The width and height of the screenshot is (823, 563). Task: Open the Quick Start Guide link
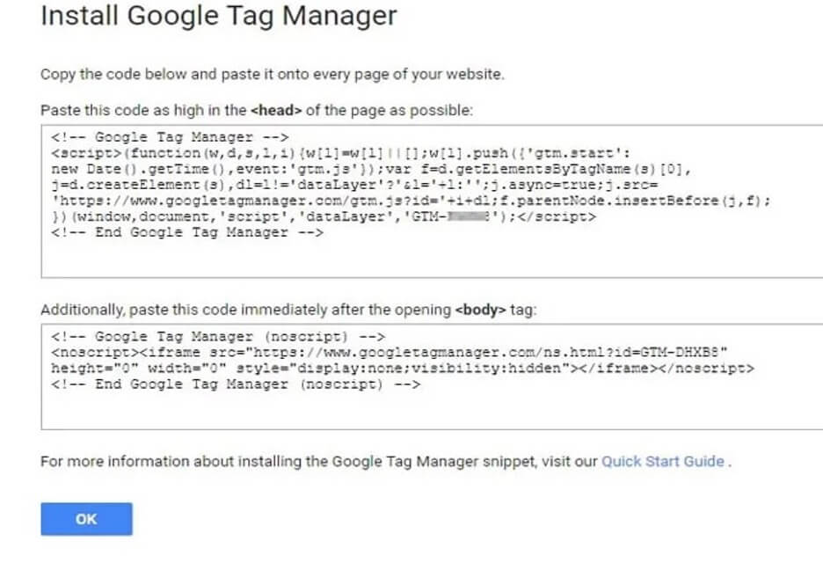[x=663, y=461]
